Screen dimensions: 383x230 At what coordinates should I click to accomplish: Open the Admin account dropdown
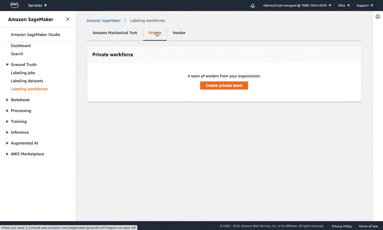click(x=297, y=5)
